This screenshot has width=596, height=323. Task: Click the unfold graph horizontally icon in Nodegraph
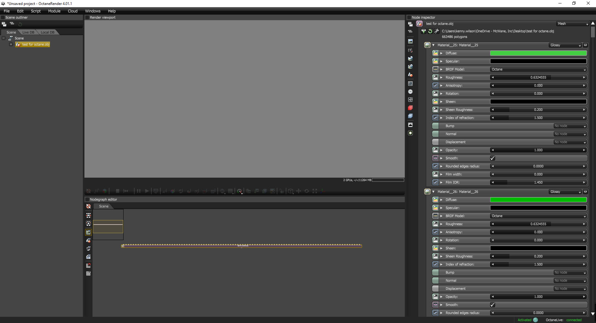point(88,215)
